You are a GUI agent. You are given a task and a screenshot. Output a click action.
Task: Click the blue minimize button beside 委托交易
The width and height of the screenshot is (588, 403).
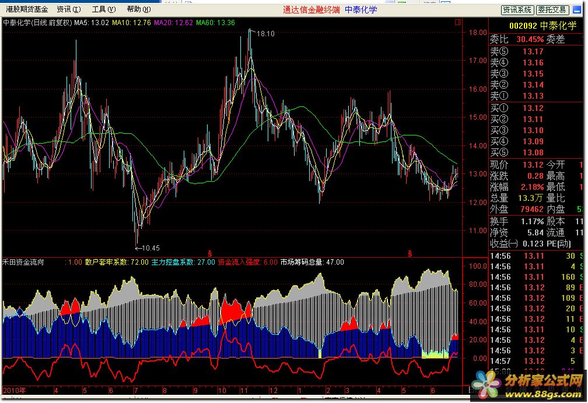(x=577, y=10)
